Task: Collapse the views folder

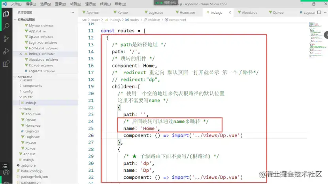Action: click(x=27, y=109)
